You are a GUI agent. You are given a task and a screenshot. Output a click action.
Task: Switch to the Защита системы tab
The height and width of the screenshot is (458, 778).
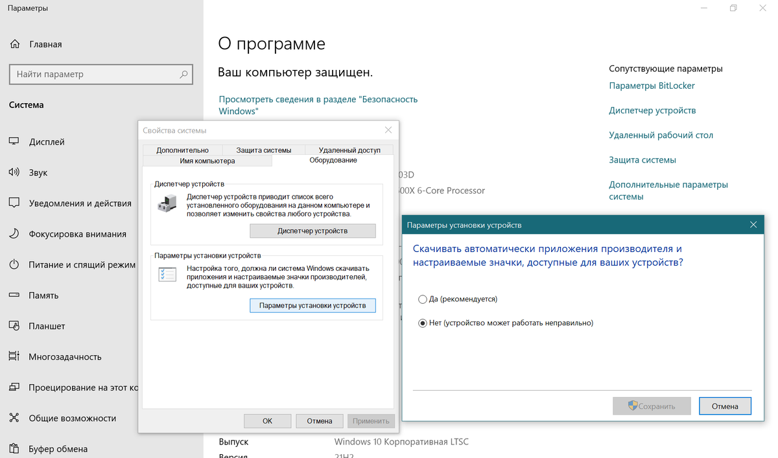click(x=263, y=150)
